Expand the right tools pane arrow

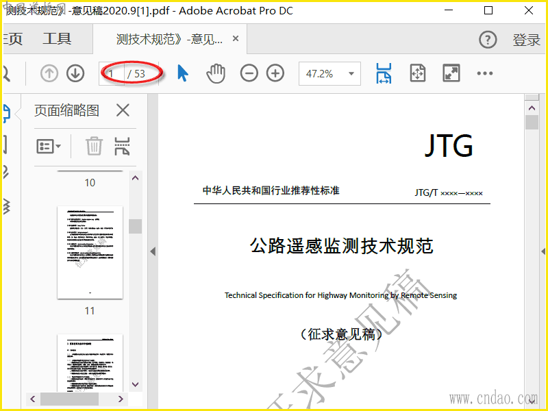point(543,251)
